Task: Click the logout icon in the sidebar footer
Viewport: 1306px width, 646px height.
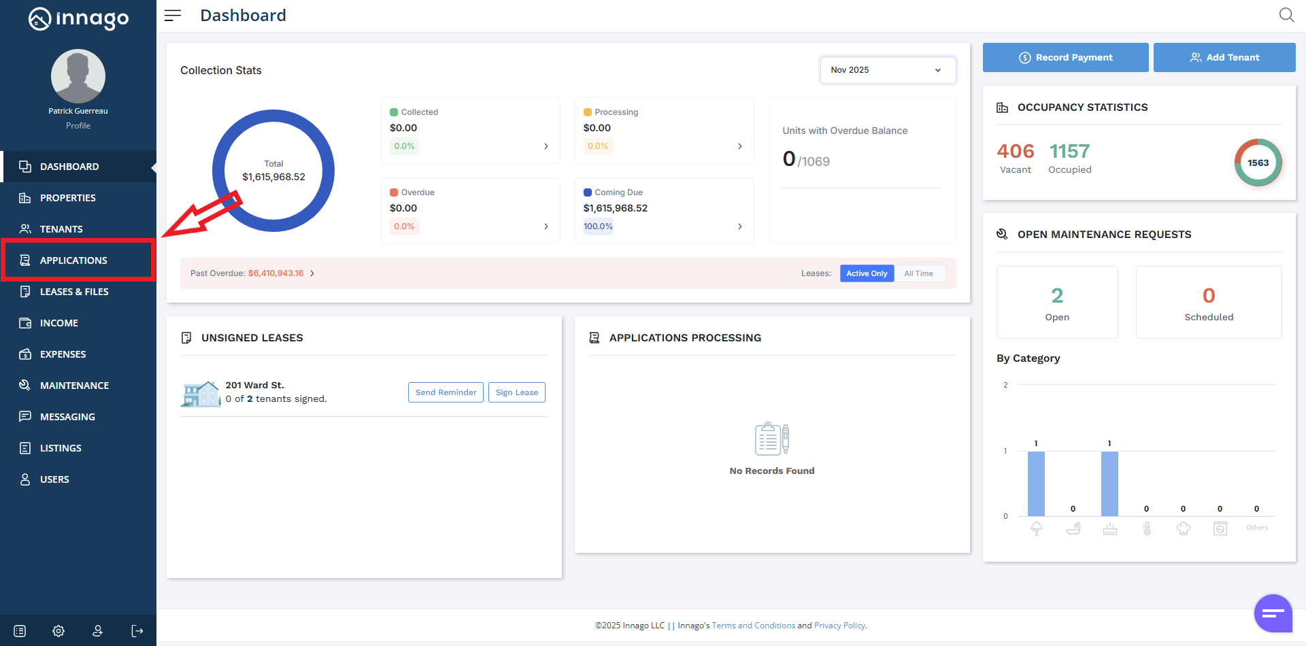Action: click(137, 631)
